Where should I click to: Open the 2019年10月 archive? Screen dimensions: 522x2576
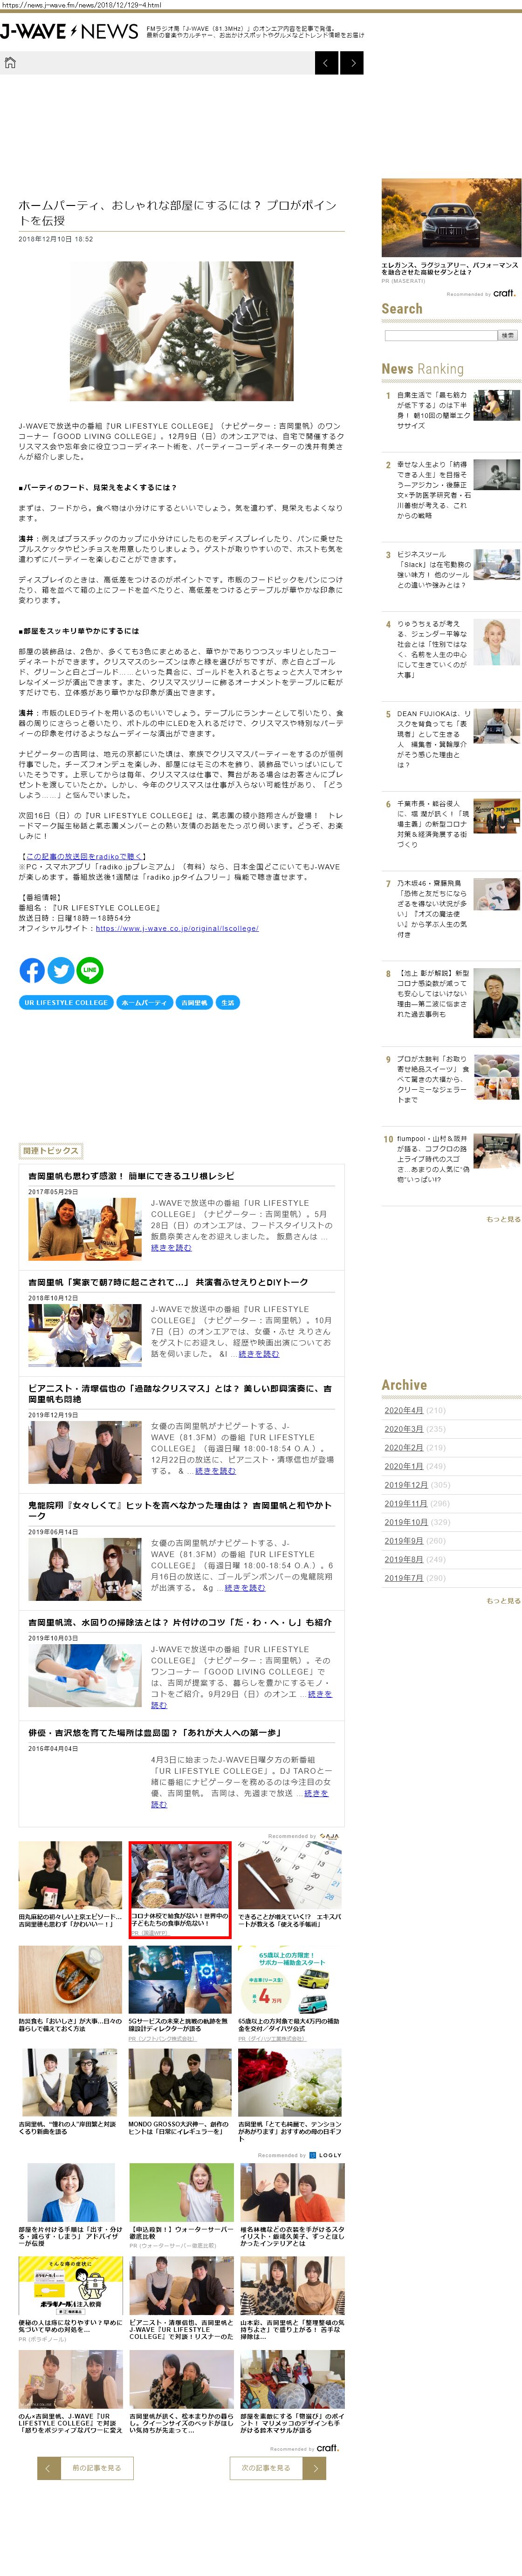(x=406, y=1522)
